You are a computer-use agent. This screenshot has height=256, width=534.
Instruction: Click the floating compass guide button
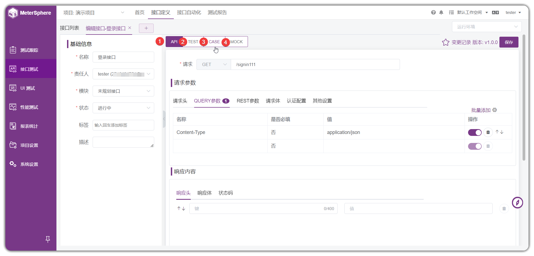pos(517,203)
